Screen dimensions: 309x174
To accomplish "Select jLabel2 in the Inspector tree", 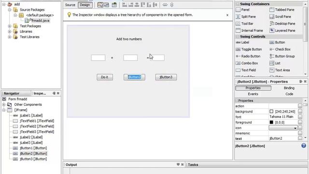I will pyautogui.click(x=31, y=137).
